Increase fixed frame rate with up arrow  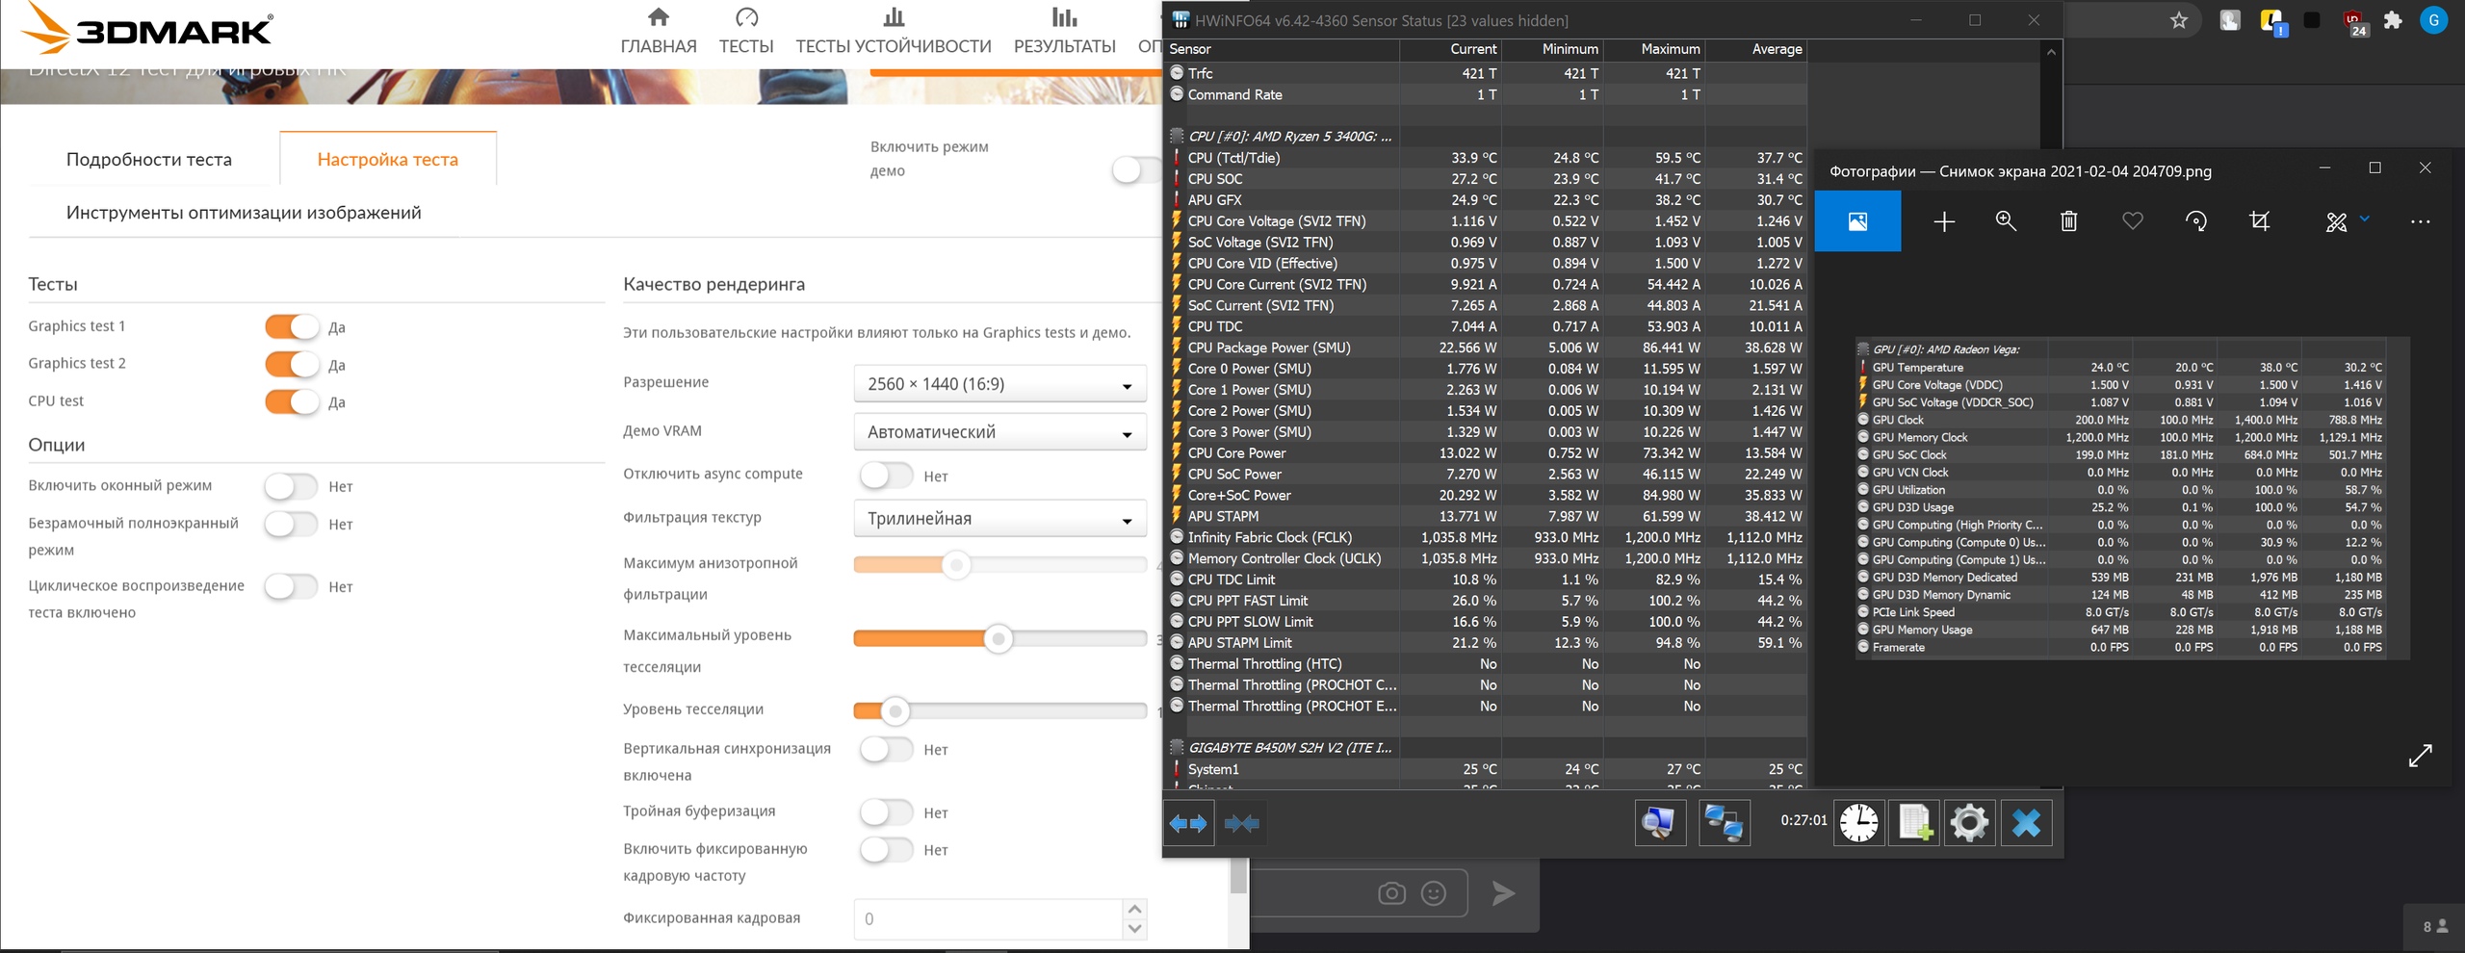coord(1134,909)
